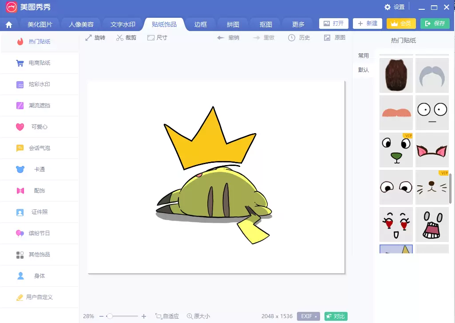This screenshot has width=455, height=323.
Task: Switch to the 拼图 tab
Action: 233,25
